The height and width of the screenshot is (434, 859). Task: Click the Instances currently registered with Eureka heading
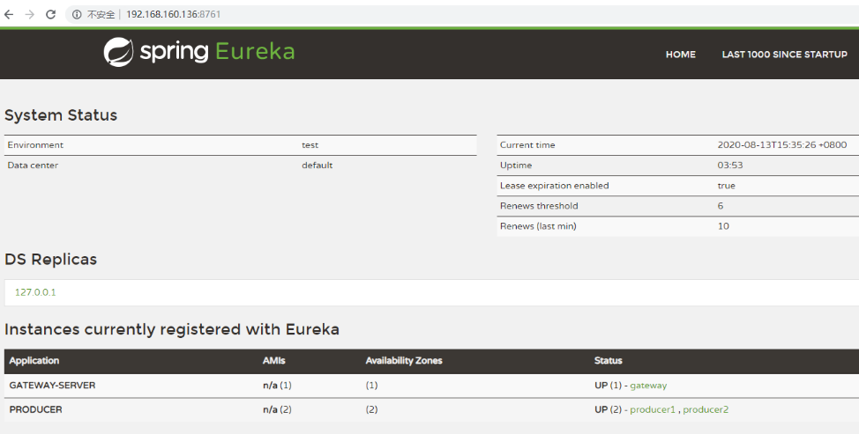point(172,329)
